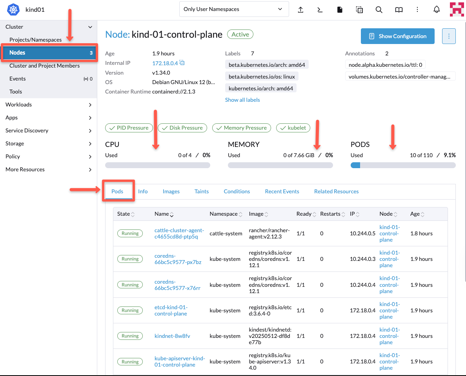466x376 pixels.
Task: Open the Only User Namespaces dropdown
Action: tap(234, 9)
